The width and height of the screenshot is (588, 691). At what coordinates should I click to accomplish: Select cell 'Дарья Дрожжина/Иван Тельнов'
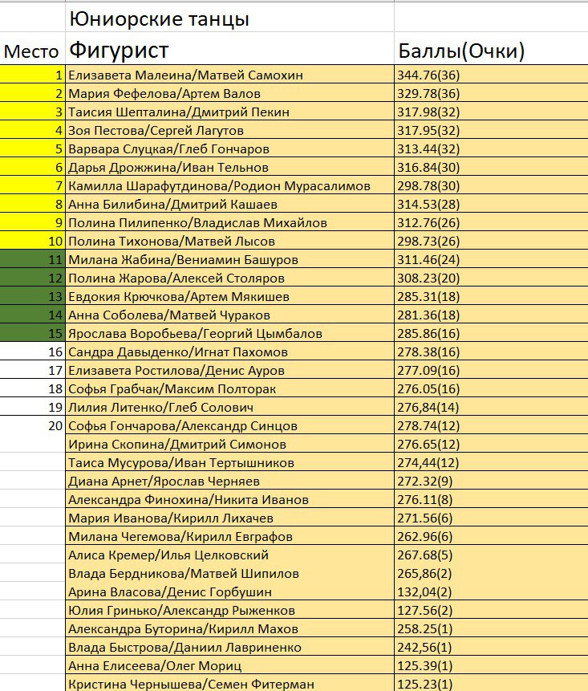pyautogui.click(x=229, y=167)
